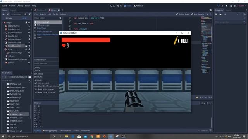Switch to 3D workspace
The width and height of the screenshot is (248, 139).
[x=120, y=6]
